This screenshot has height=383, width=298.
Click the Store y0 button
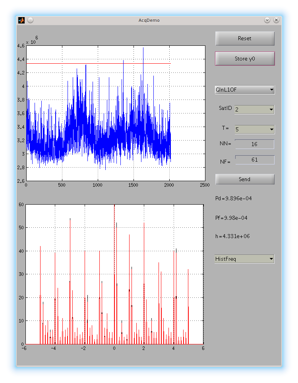[x=245, y=59]
